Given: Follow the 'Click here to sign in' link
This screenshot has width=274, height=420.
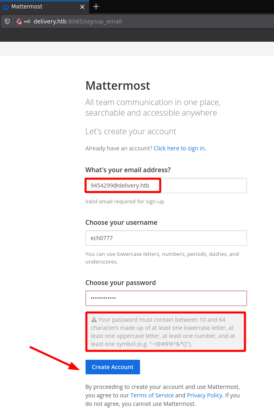Looking at the screenshot, I should pos(179,148).
